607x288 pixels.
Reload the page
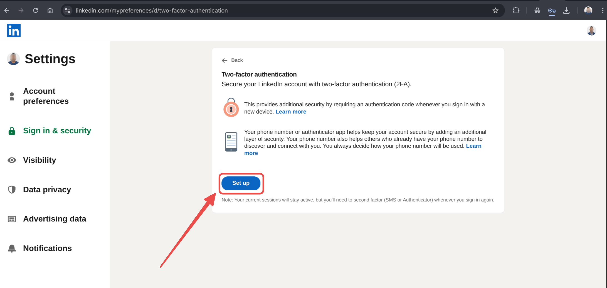[x=36, y=11]
